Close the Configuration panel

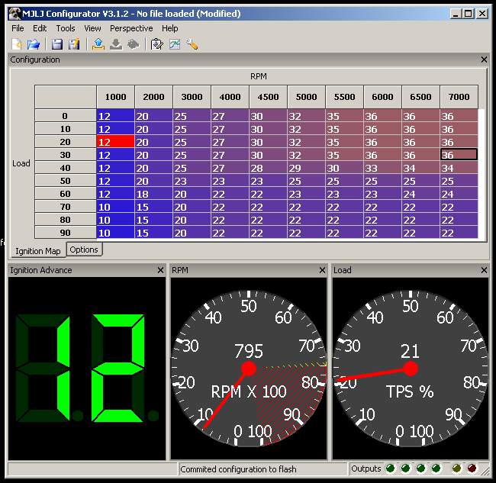(x=484, y=60)
